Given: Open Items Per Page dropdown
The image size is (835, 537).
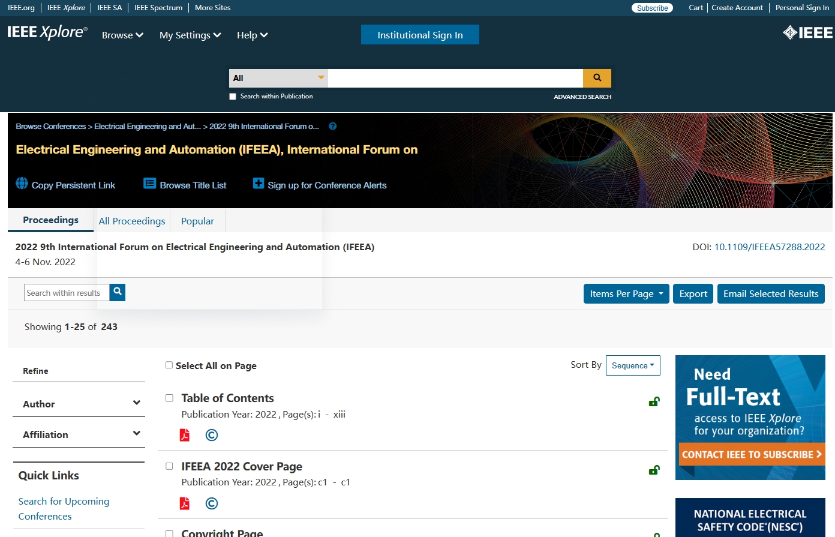Looking at the screenshot, I should (626, 293).
